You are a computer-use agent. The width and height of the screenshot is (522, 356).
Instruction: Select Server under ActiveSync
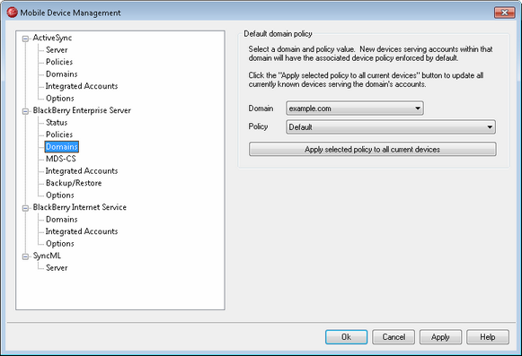(x=57, y=50)
